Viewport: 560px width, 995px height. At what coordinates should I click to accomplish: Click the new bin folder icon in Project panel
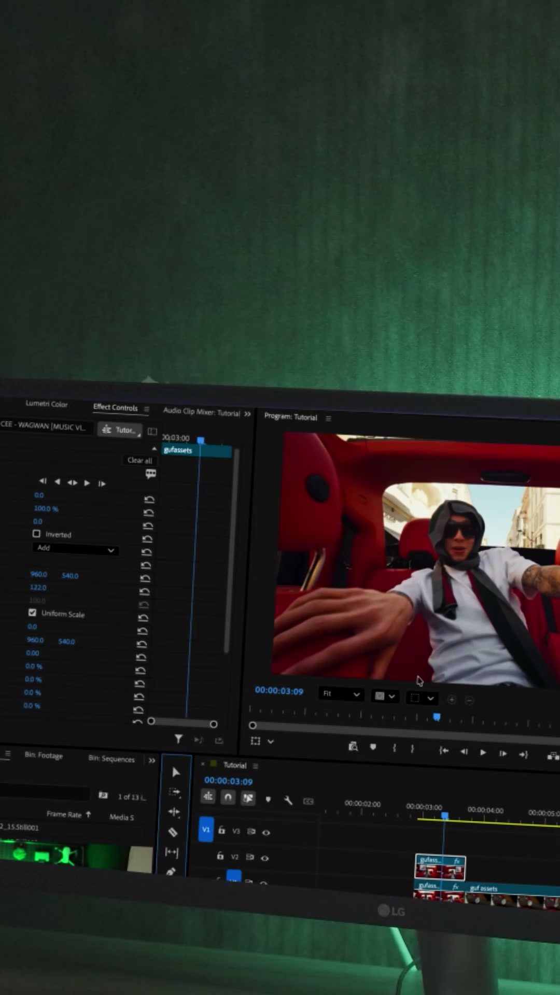click(x=103, y=794)
